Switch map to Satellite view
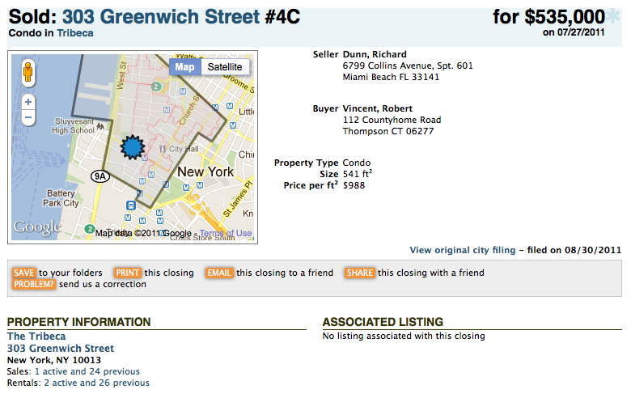The height and width of the screenshot is (398, 631). click(224, 67)
